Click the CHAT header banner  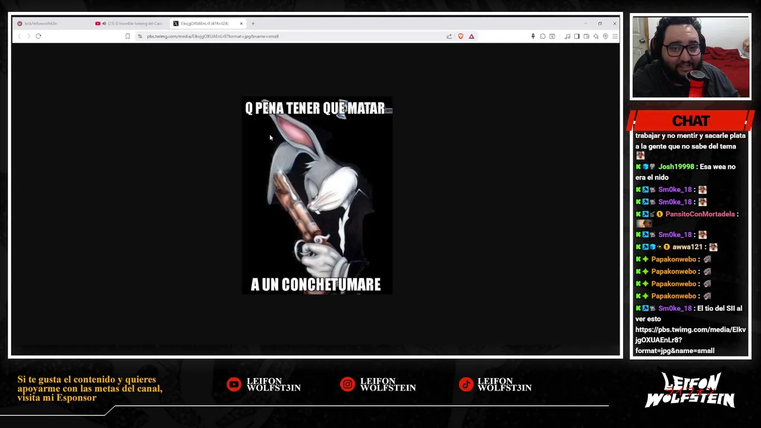click(691, 121)
